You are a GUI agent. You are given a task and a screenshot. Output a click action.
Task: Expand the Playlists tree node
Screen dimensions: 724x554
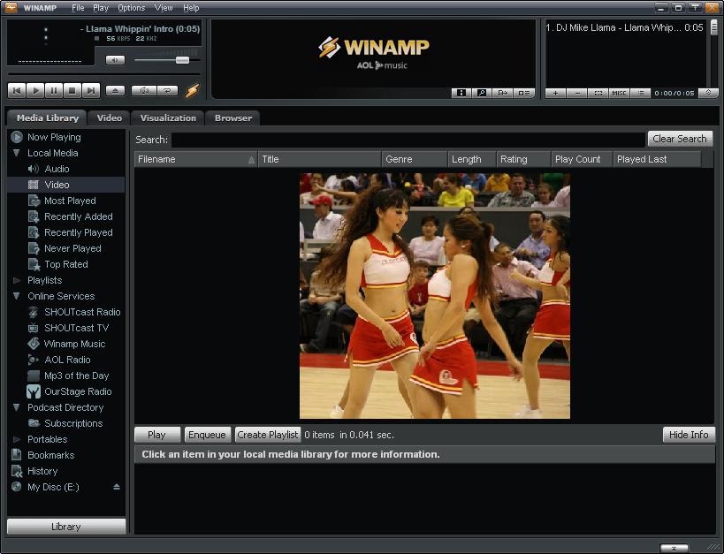click(x=17, y=280)
